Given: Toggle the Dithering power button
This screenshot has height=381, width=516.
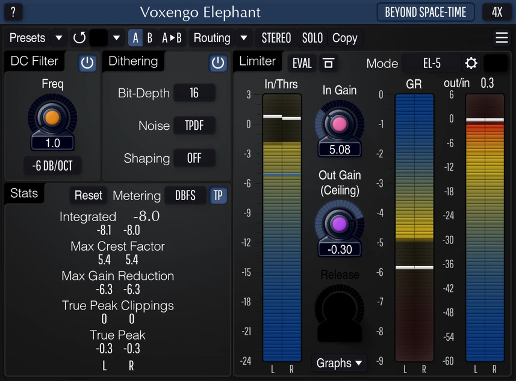Looking at the screenshot, I should 218,62.
